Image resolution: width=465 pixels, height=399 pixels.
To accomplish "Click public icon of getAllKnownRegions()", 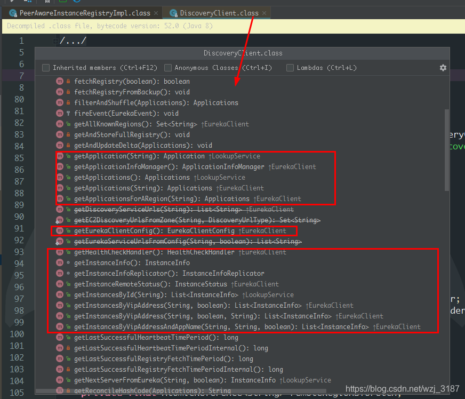I will tap(68, 124).
